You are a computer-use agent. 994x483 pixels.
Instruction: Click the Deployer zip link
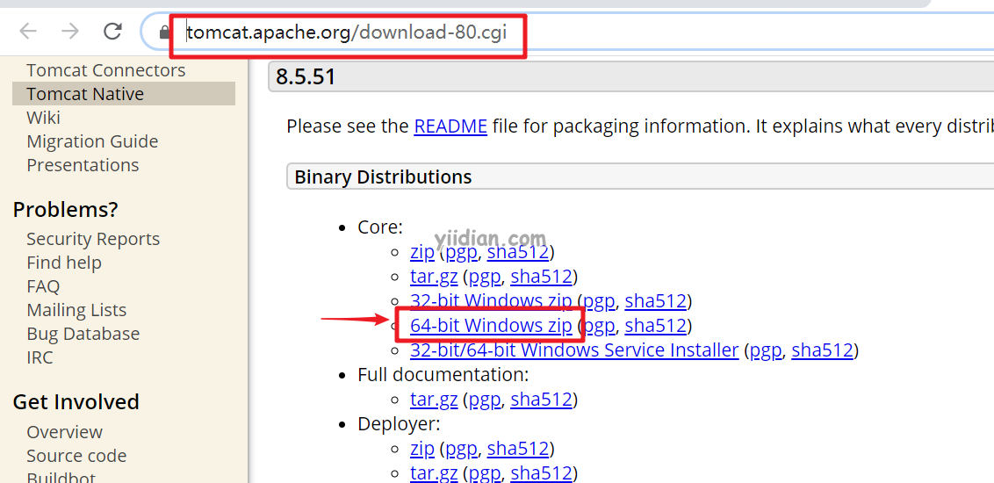421,449
